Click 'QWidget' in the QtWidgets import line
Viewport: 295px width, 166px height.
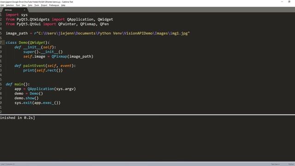105,19
